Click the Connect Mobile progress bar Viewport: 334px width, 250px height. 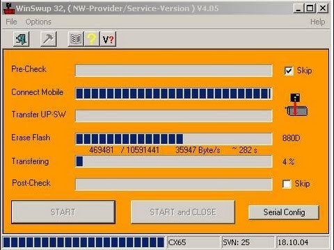click(x=174, y=94)
